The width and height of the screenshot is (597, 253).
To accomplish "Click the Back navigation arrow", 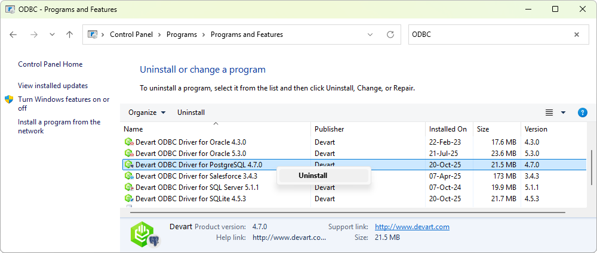I will pos(13,35).
